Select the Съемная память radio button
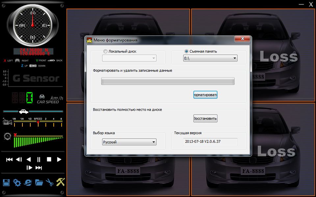The width and height of the screenshot is (316, 197). coord(187,51)
